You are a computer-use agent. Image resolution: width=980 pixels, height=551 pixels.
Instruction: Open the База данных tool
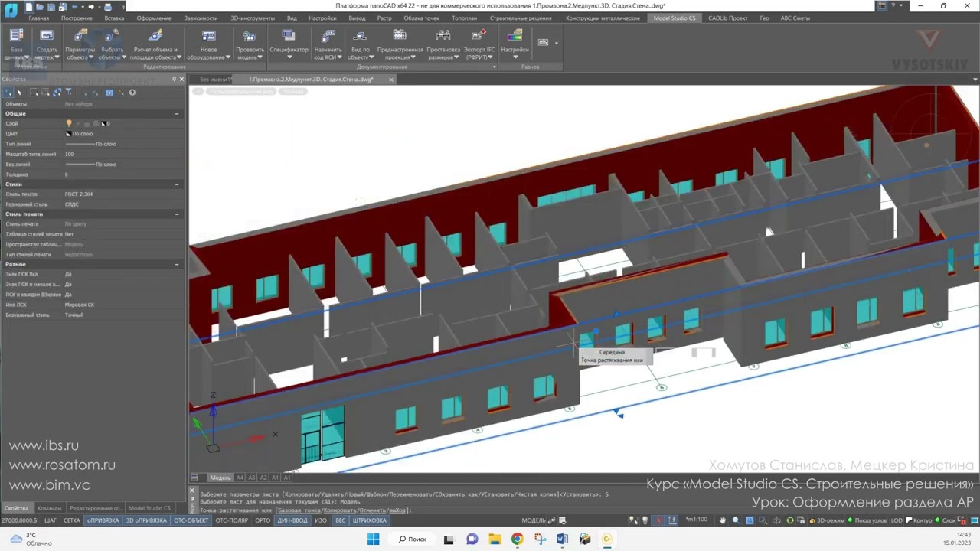(16, 44)
